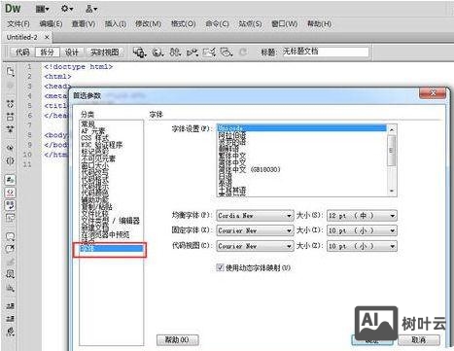This screenshot has width=454, height=351.
Task: Click Expand All icon in coding toolbar
Action: pos(10,129)
